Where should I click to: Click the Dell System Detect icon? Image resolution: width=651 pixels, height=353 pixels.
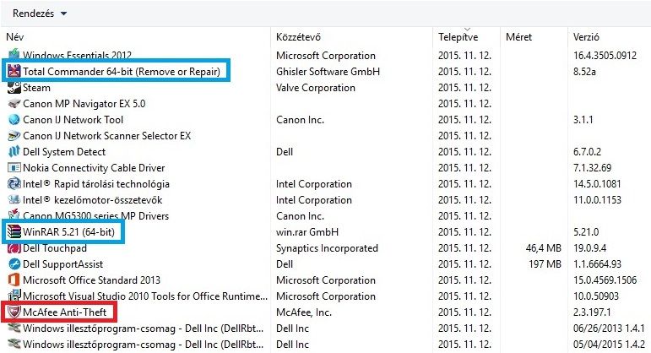14,151
